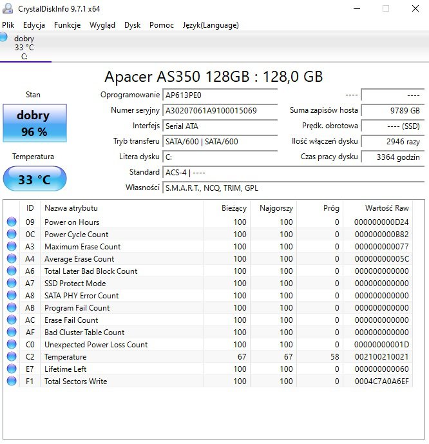Click the power-on count field 2946 razy
Screen dimensions: 429x444
pos(393,142)
